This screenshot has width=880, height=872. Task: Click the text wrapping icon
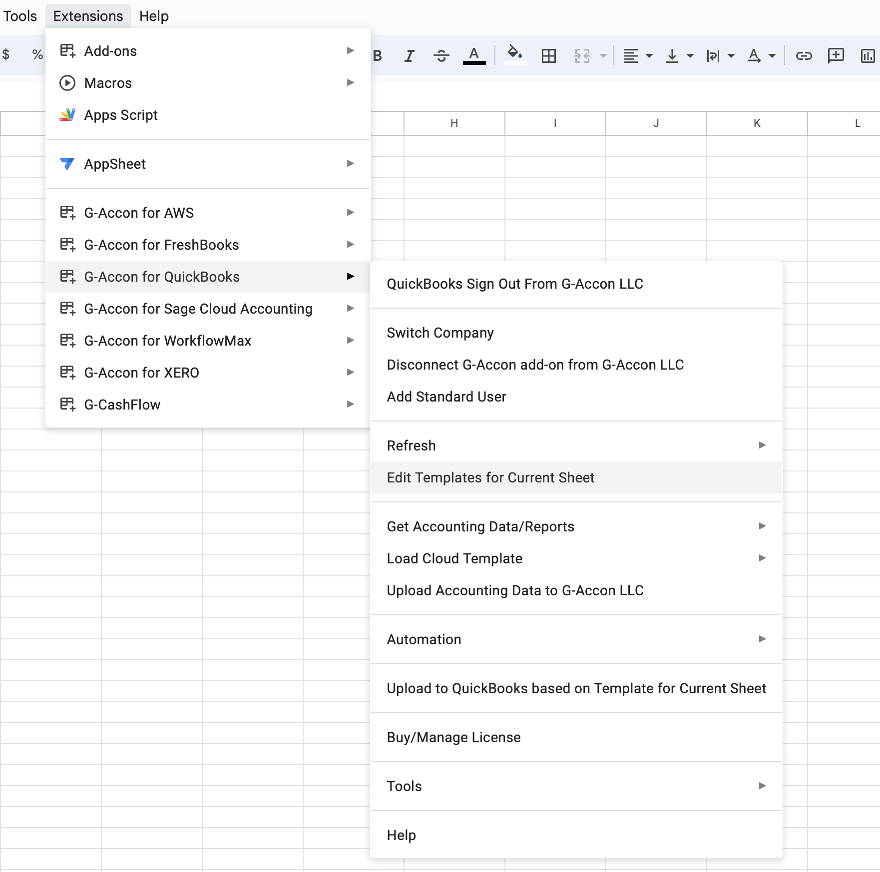(x=713, y=55)
